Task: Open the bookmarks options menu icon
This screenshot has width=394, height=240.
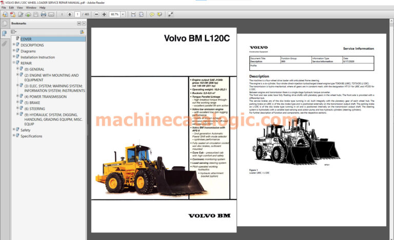Action: point(13,32)
